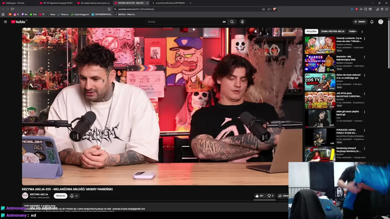Open the browser hamburger menu

point(386,9)
